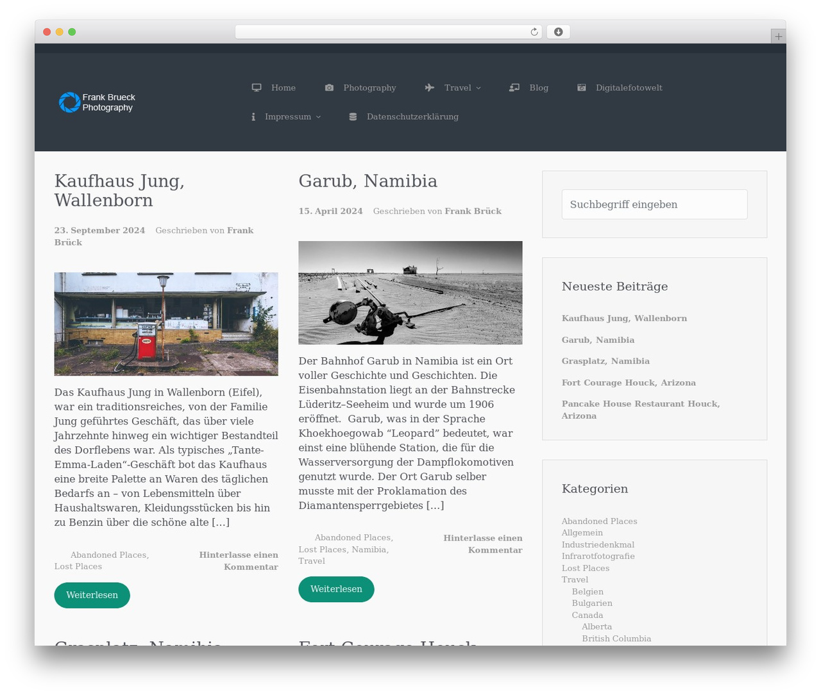821x695 pixels.
Task: Click Lost Places tag under Kaufhaus Jung post
Action: 78,567
